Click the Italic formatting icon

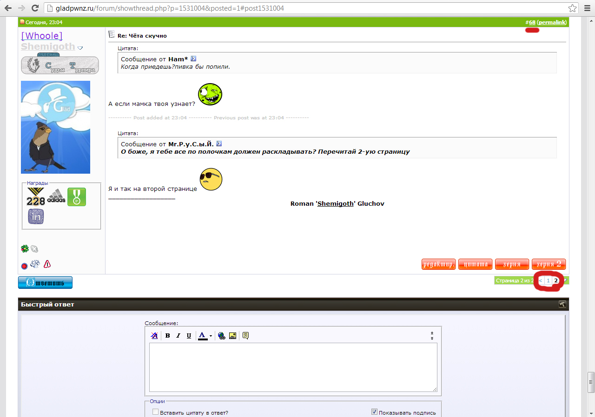178,336
